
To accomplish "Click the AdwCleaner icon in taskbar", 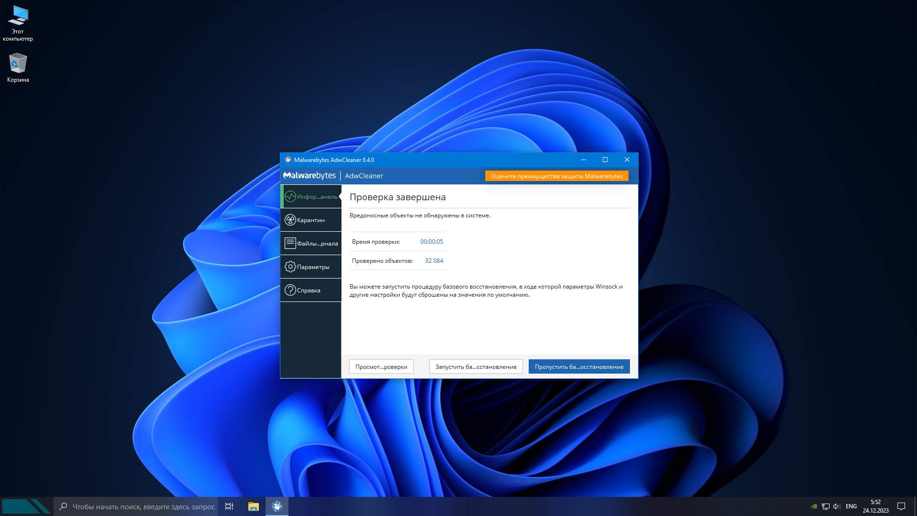I will (x=277, y=506).
